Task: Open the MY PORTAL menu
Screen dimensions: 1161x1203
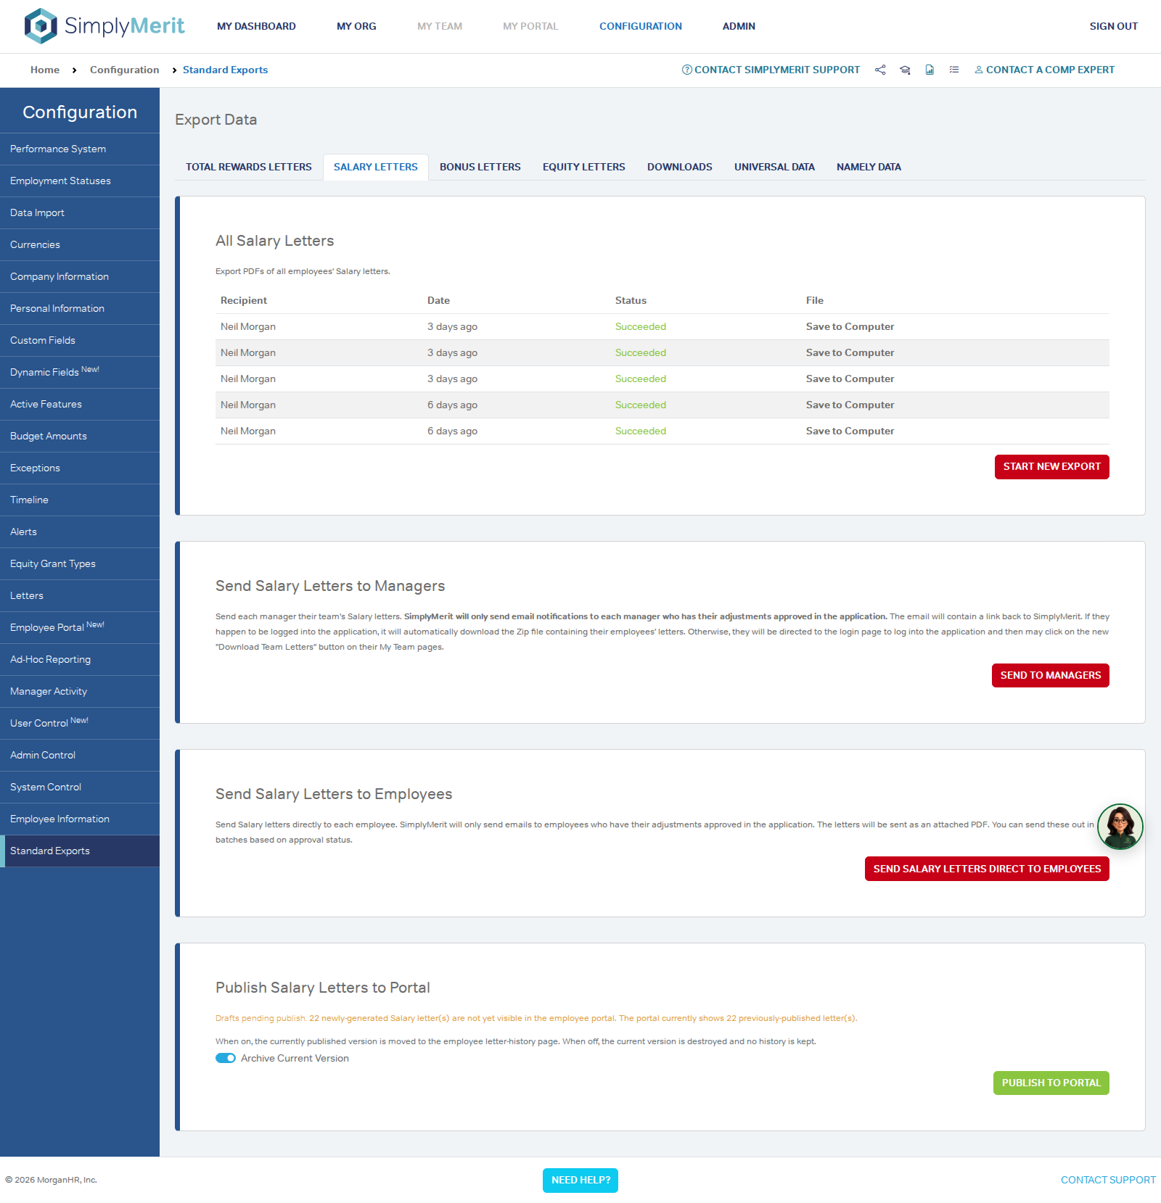Action: coord(530,26)
